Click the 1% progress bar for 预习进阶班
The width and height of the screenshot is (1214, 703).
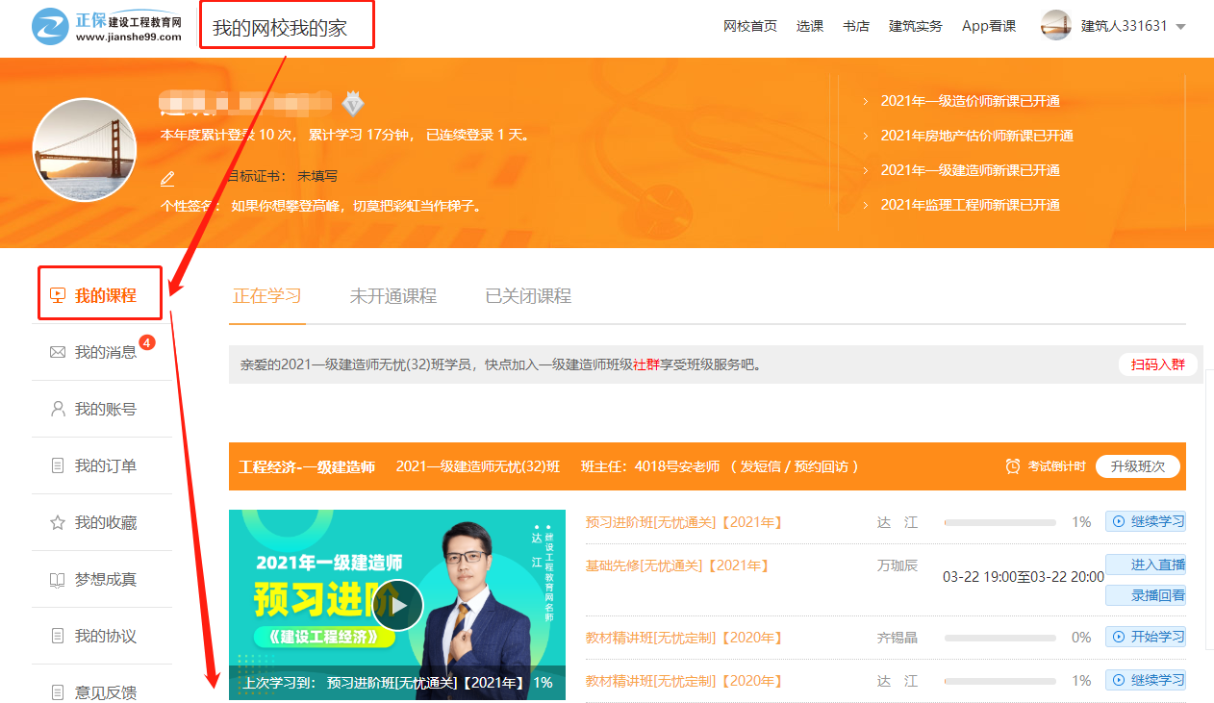[x=1000, y=522]
